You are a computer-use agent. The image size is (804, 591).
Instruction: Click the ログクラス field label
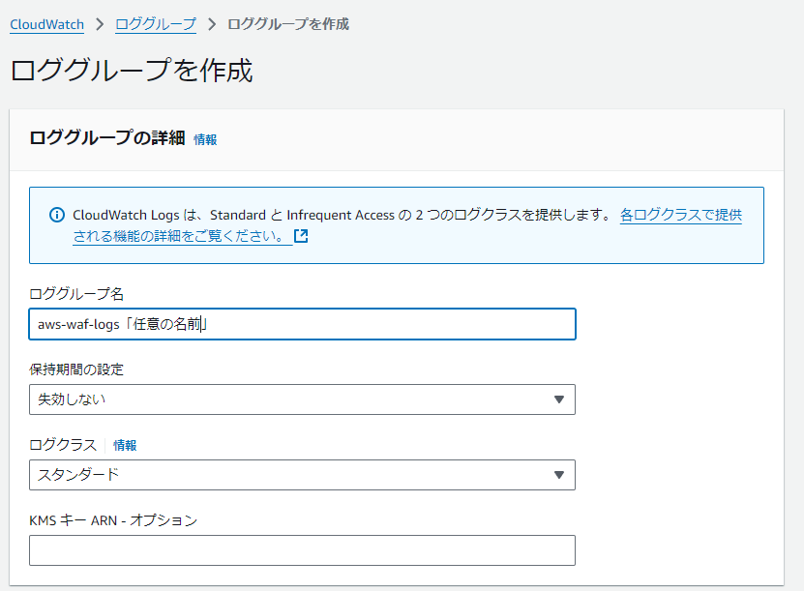point(63,445)
